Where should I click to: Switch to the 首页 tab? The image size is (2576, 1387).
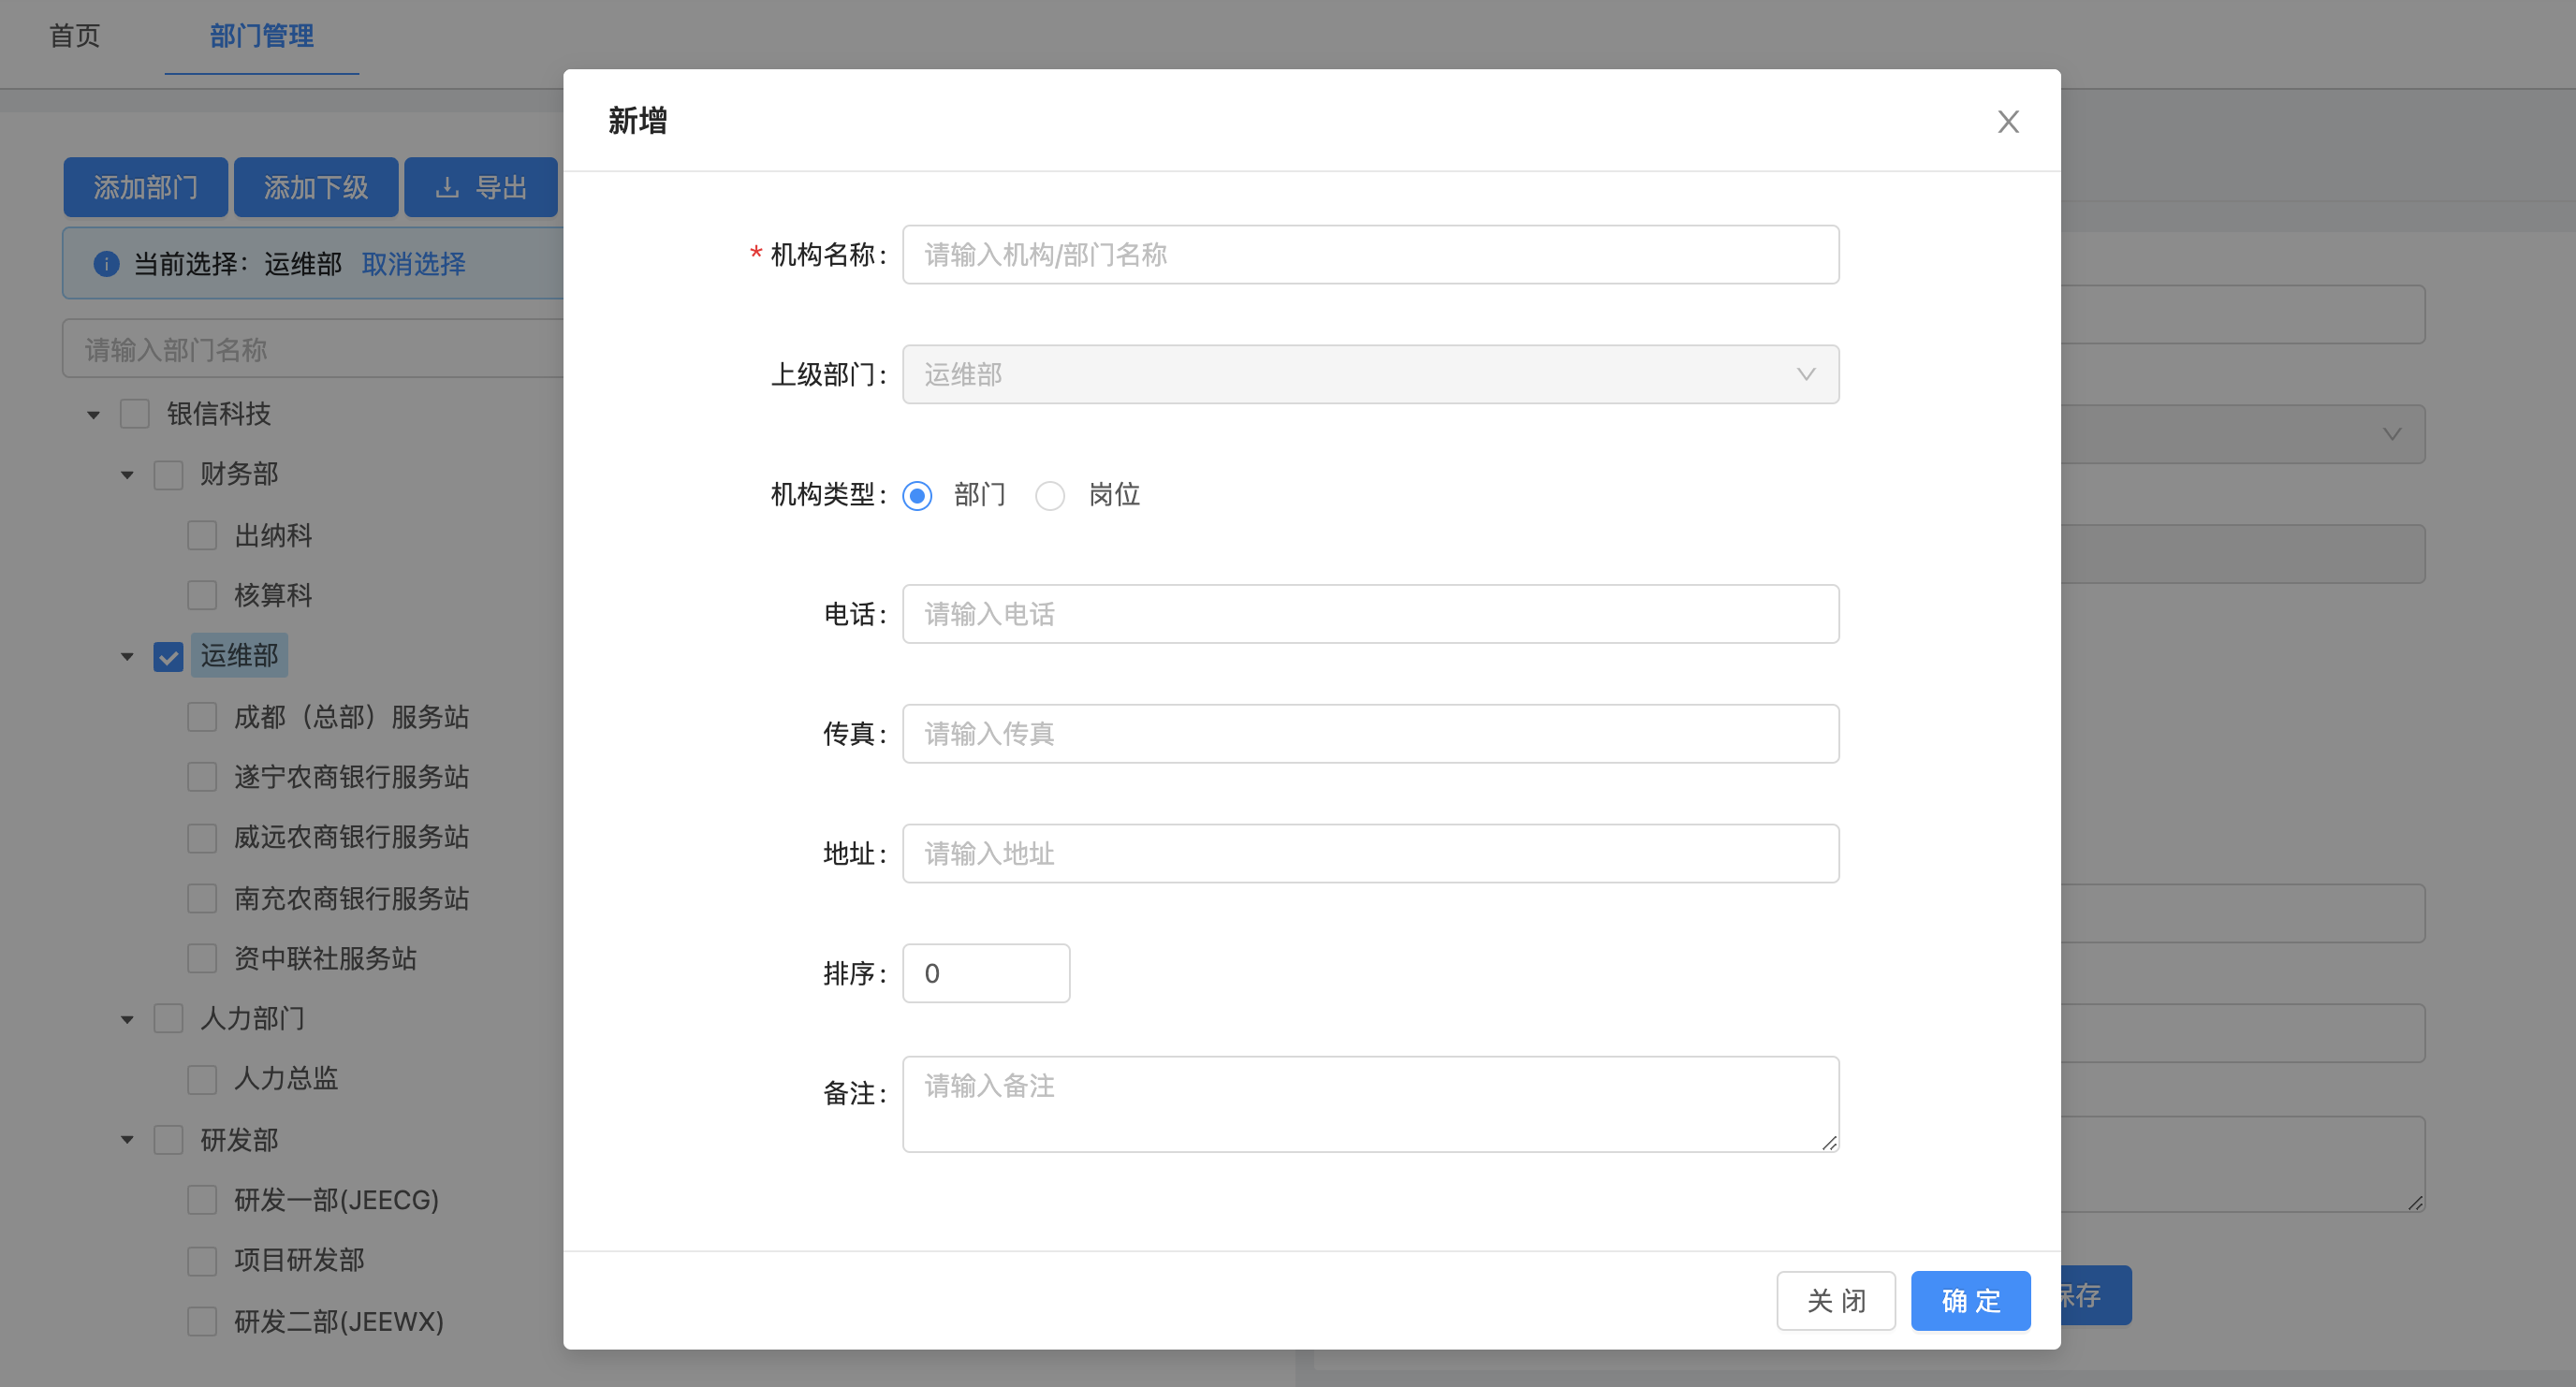[x=75, y=36]
